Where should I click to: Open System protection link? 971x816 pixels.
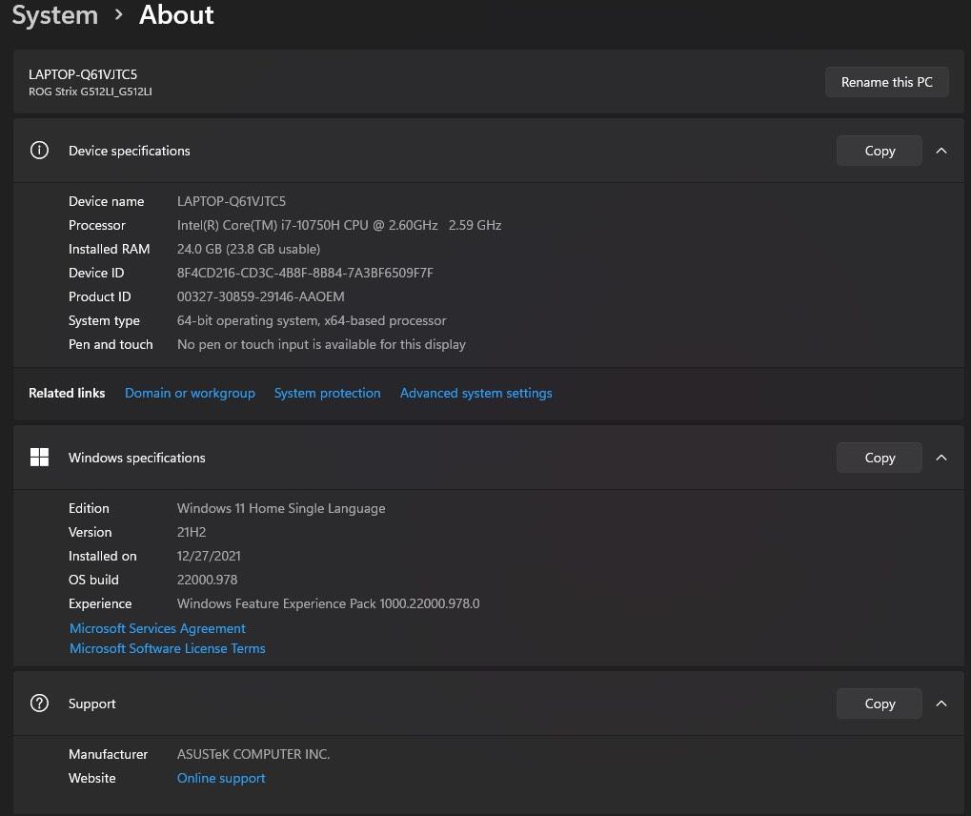327,393
